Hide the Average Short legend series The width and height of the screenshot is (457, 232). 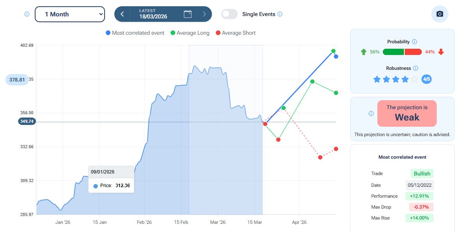(235, 33)
